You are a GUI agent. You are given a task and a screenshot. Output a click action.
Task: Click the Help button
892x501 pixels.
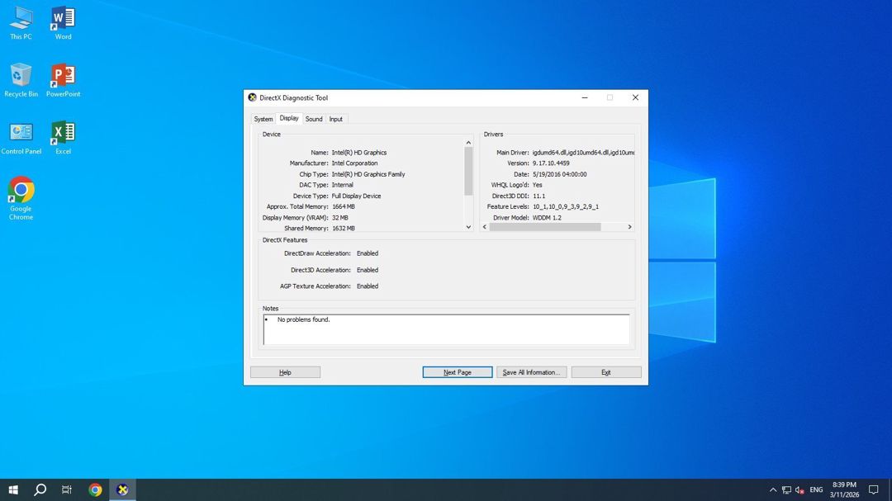[285, 372]
